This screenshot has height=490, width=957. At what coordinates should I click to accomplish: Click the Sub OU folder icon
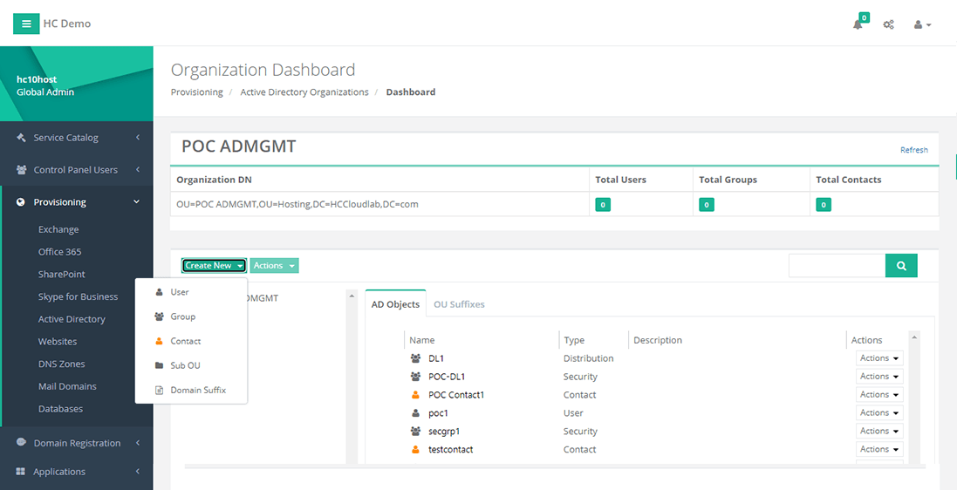(x=160, y=365)
